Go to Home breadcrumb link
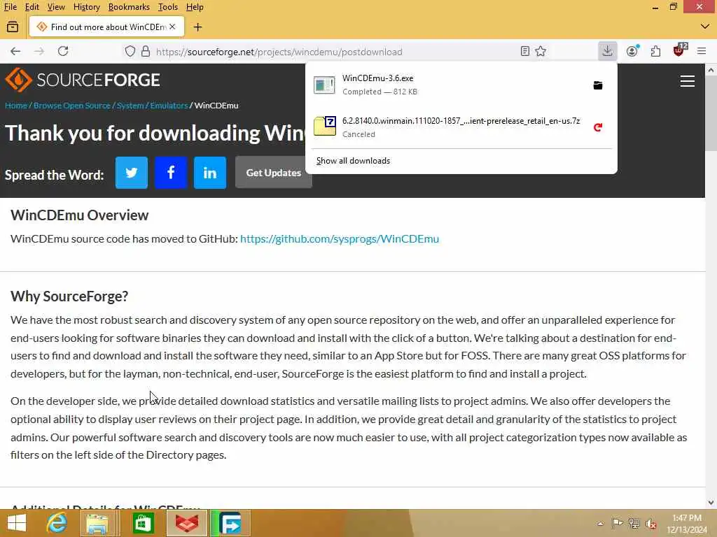The width and height of the screenshot is (717, 537). (x=16, y=106)
